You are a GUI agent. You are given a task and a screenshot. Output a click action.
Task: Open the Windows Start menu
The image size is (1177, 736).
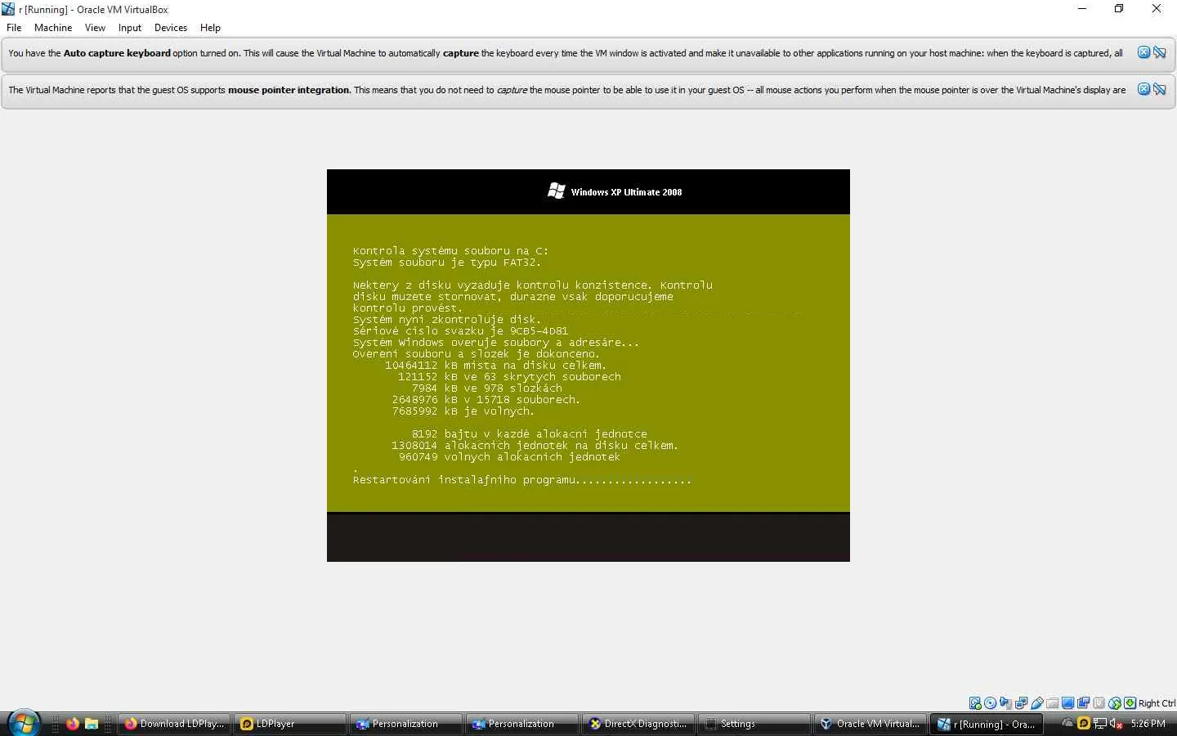[x=24, y=723]
